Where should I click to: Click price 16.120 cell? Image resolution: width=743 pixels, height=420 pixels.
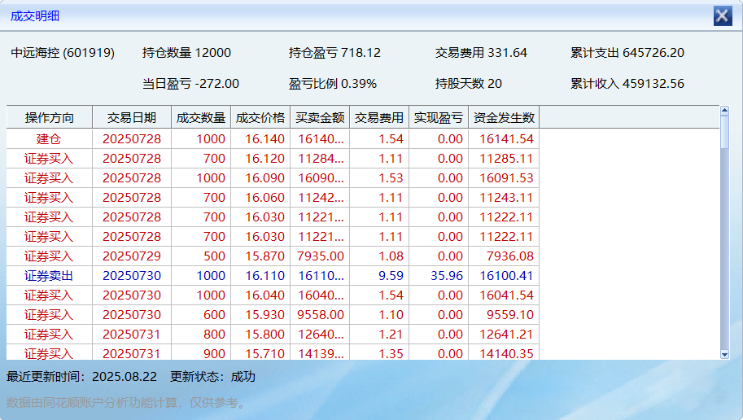pyautogui.click(x=260, y=159)
